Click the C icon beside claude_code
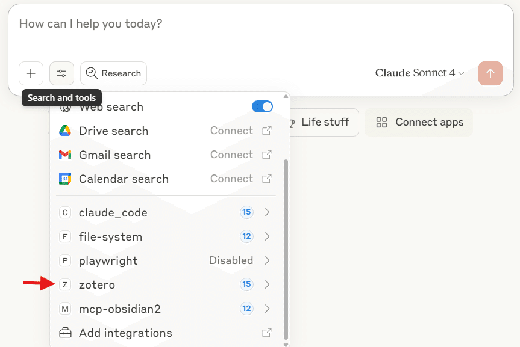 [65, 212]
